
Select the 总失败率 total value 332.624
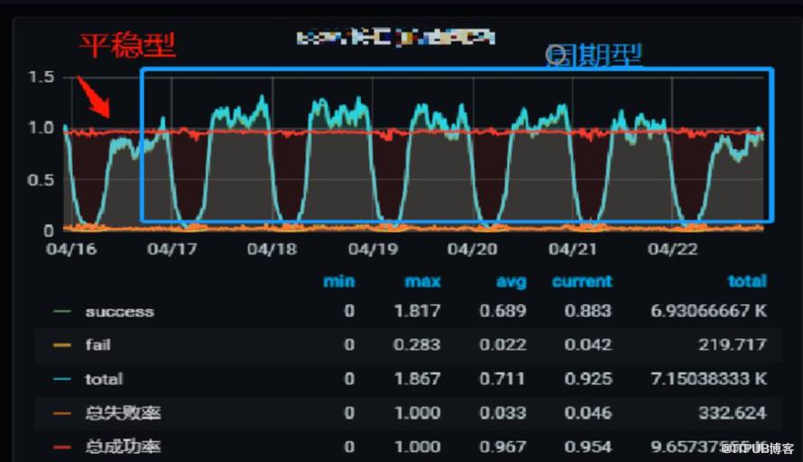(x=733, y=413)
